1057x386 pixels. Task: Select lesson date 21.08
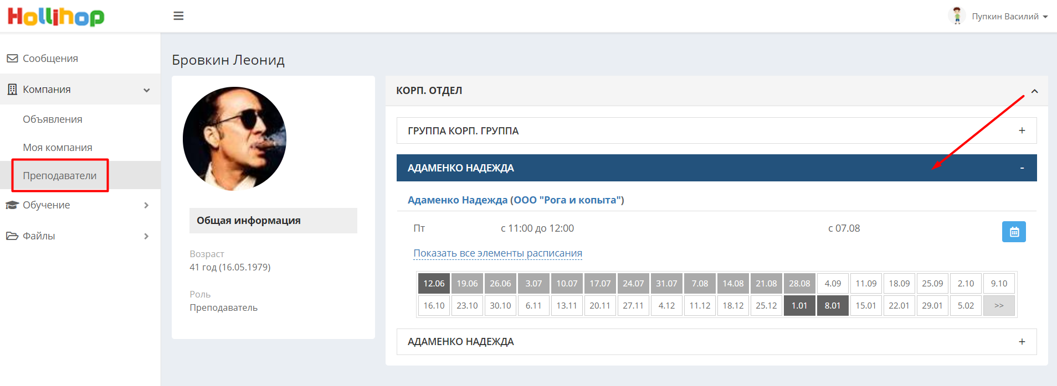pos(766,284)
